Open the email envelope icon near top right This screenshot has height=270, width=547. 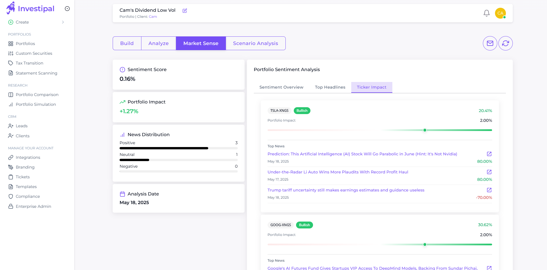coord(490,43)
